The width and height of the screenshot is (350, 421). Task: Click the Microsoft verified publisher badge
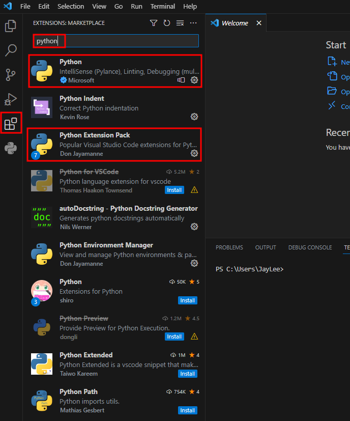tap(64, 80)
